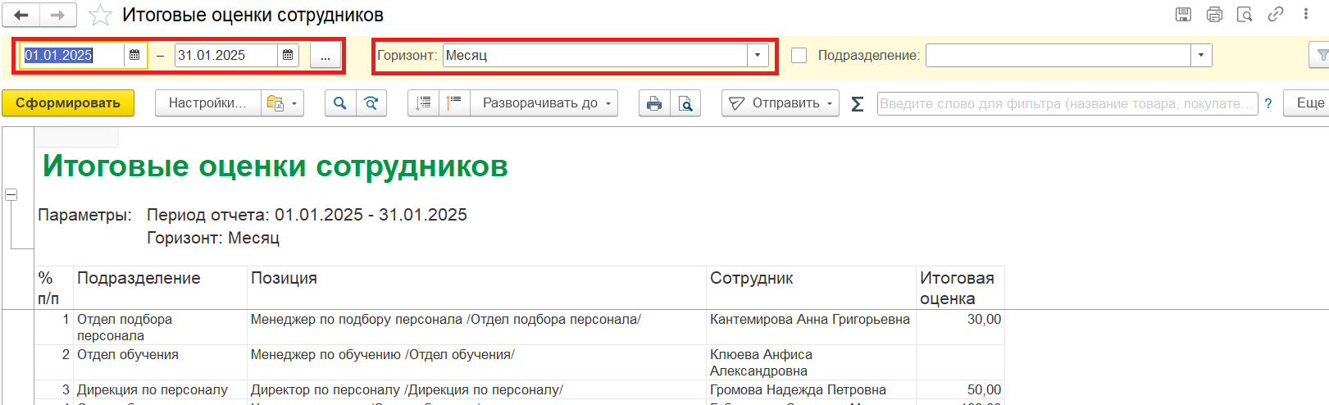Click the Сформировать button
1329x405 pixels.
click(x=68, y=103)
